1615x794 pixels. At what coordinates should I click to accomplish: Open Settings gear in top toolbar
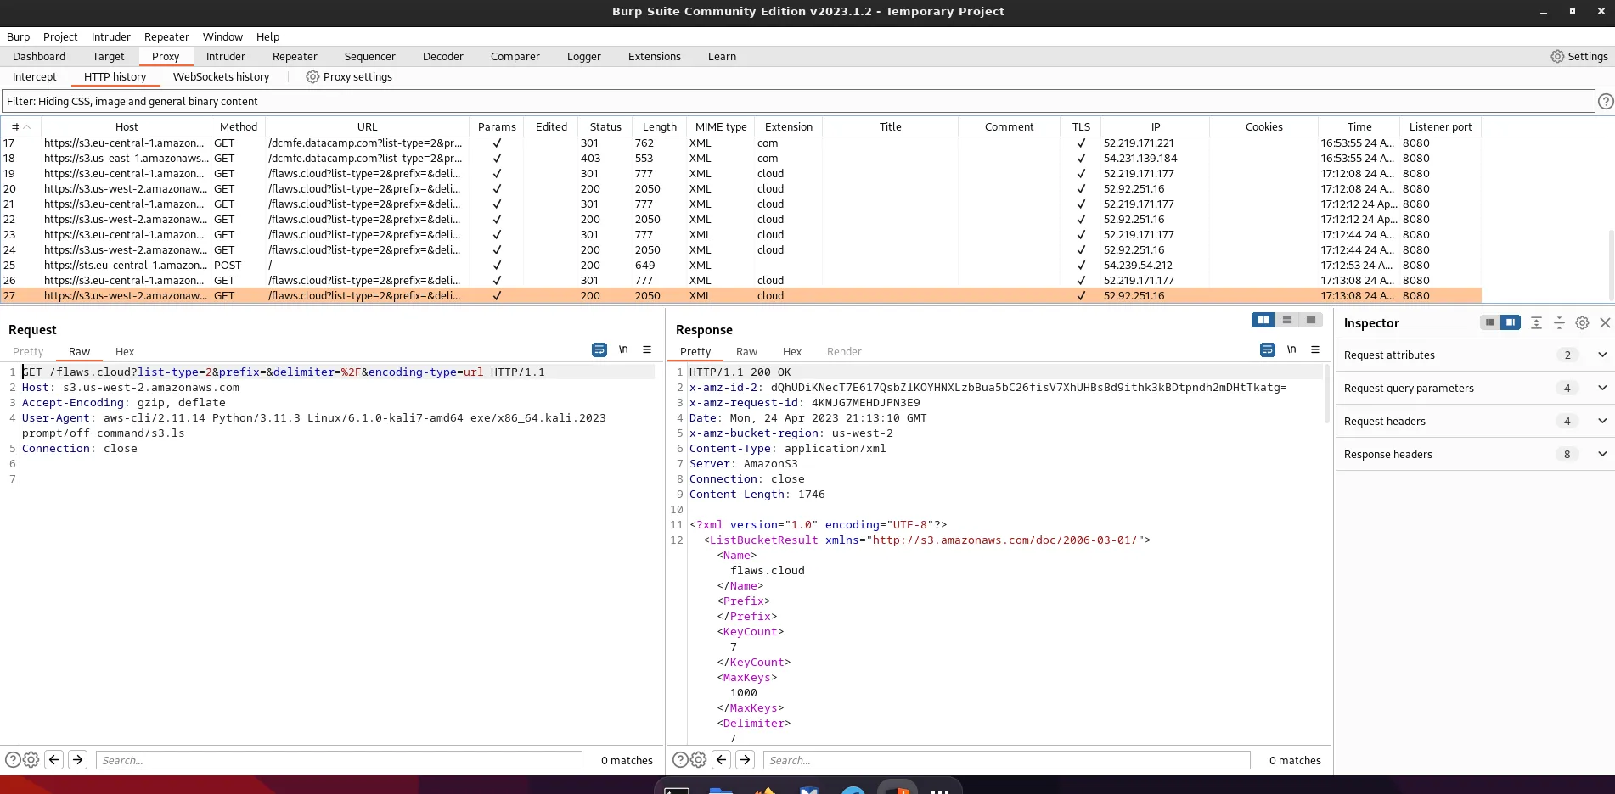pyautogui.click(x=1578, y=56)
